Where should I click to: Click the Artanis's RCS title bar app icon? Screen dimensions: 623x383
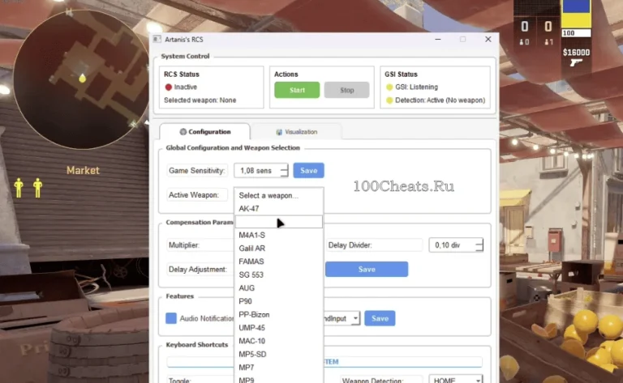pyautogui.click(x=157, y=39)
